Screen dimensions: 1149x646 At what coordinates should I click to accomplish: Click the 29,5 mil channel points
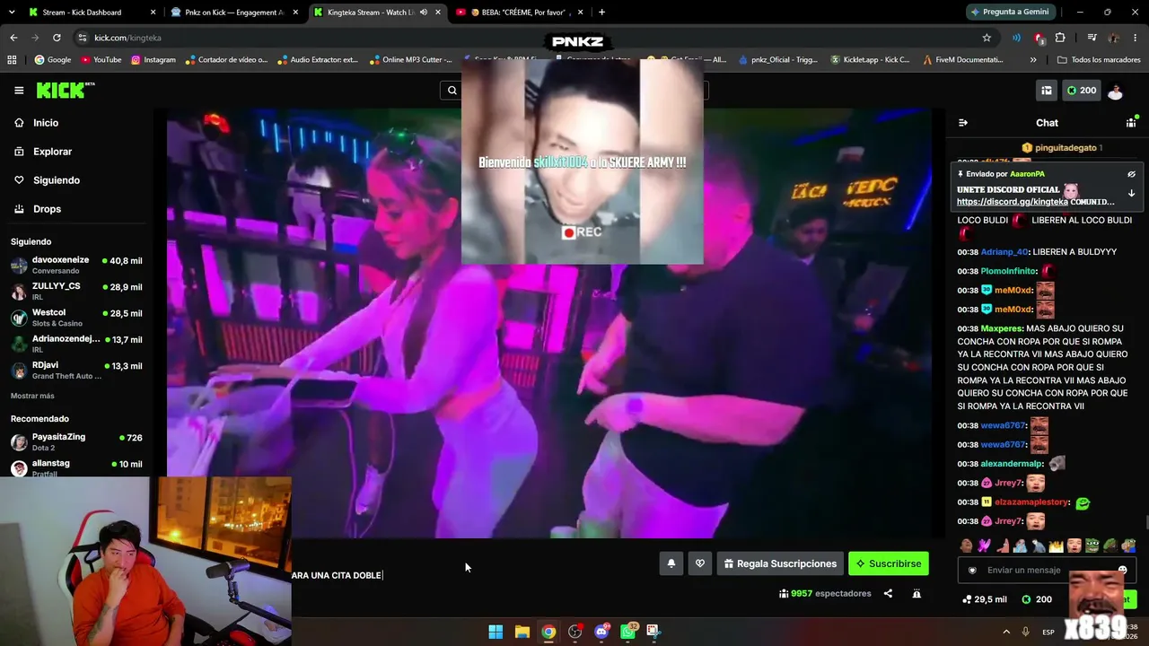click(x=985, y=599)
